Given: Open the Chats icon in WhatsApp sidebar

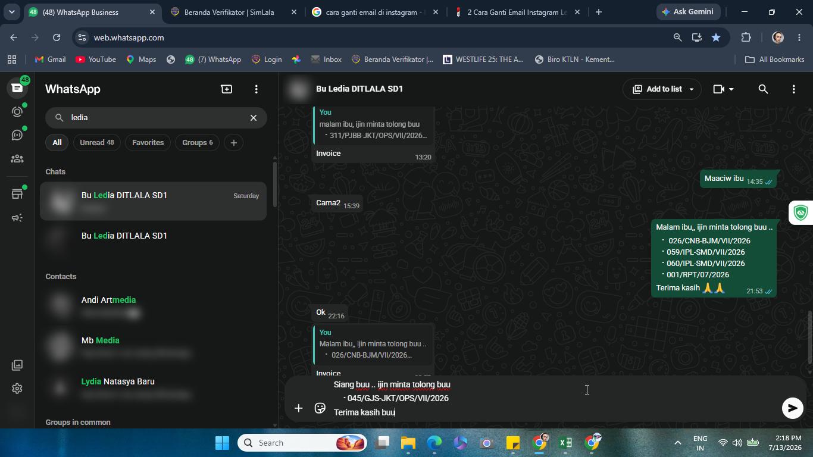Looking at the screenshot, I should (17, 88).
